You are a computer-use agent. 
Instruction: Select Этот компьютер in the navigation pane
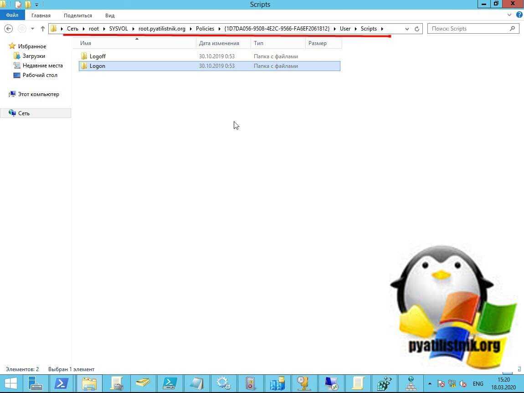pos(38,94)
